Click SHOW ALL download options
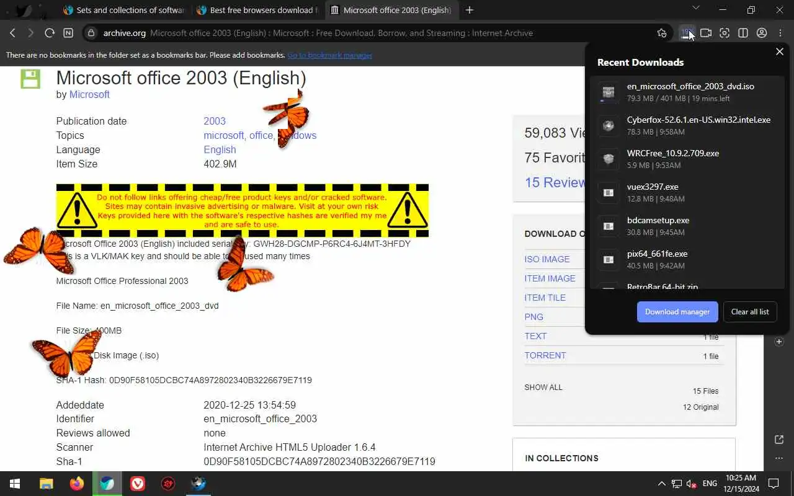Image resolution: width=794 pixels, height=496 pixels. pos(543,387)
